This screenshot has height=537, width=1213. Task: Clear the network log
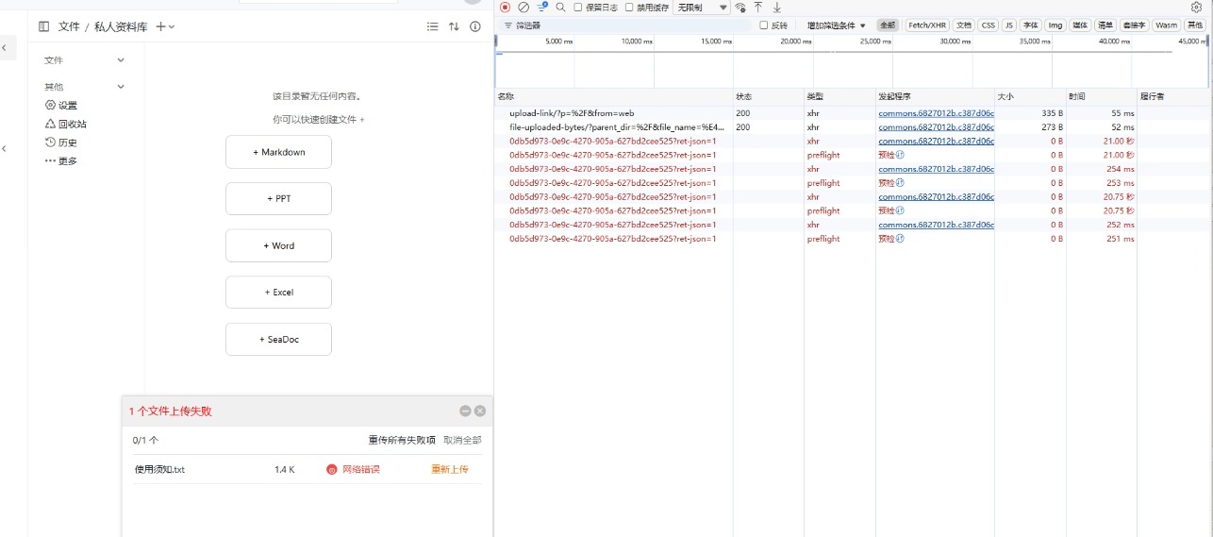click(523, 8)
